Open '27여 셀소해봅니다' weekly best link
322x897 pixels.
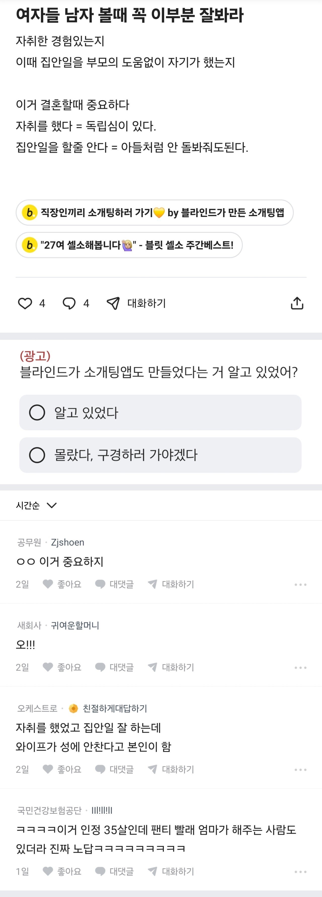[x=129, y=245]
